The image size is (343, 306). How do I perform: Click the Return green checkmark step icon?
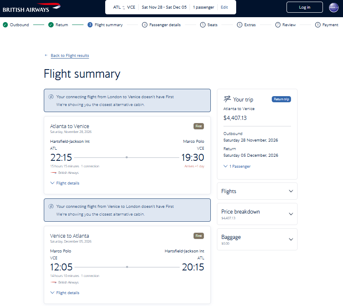point(51,25)
